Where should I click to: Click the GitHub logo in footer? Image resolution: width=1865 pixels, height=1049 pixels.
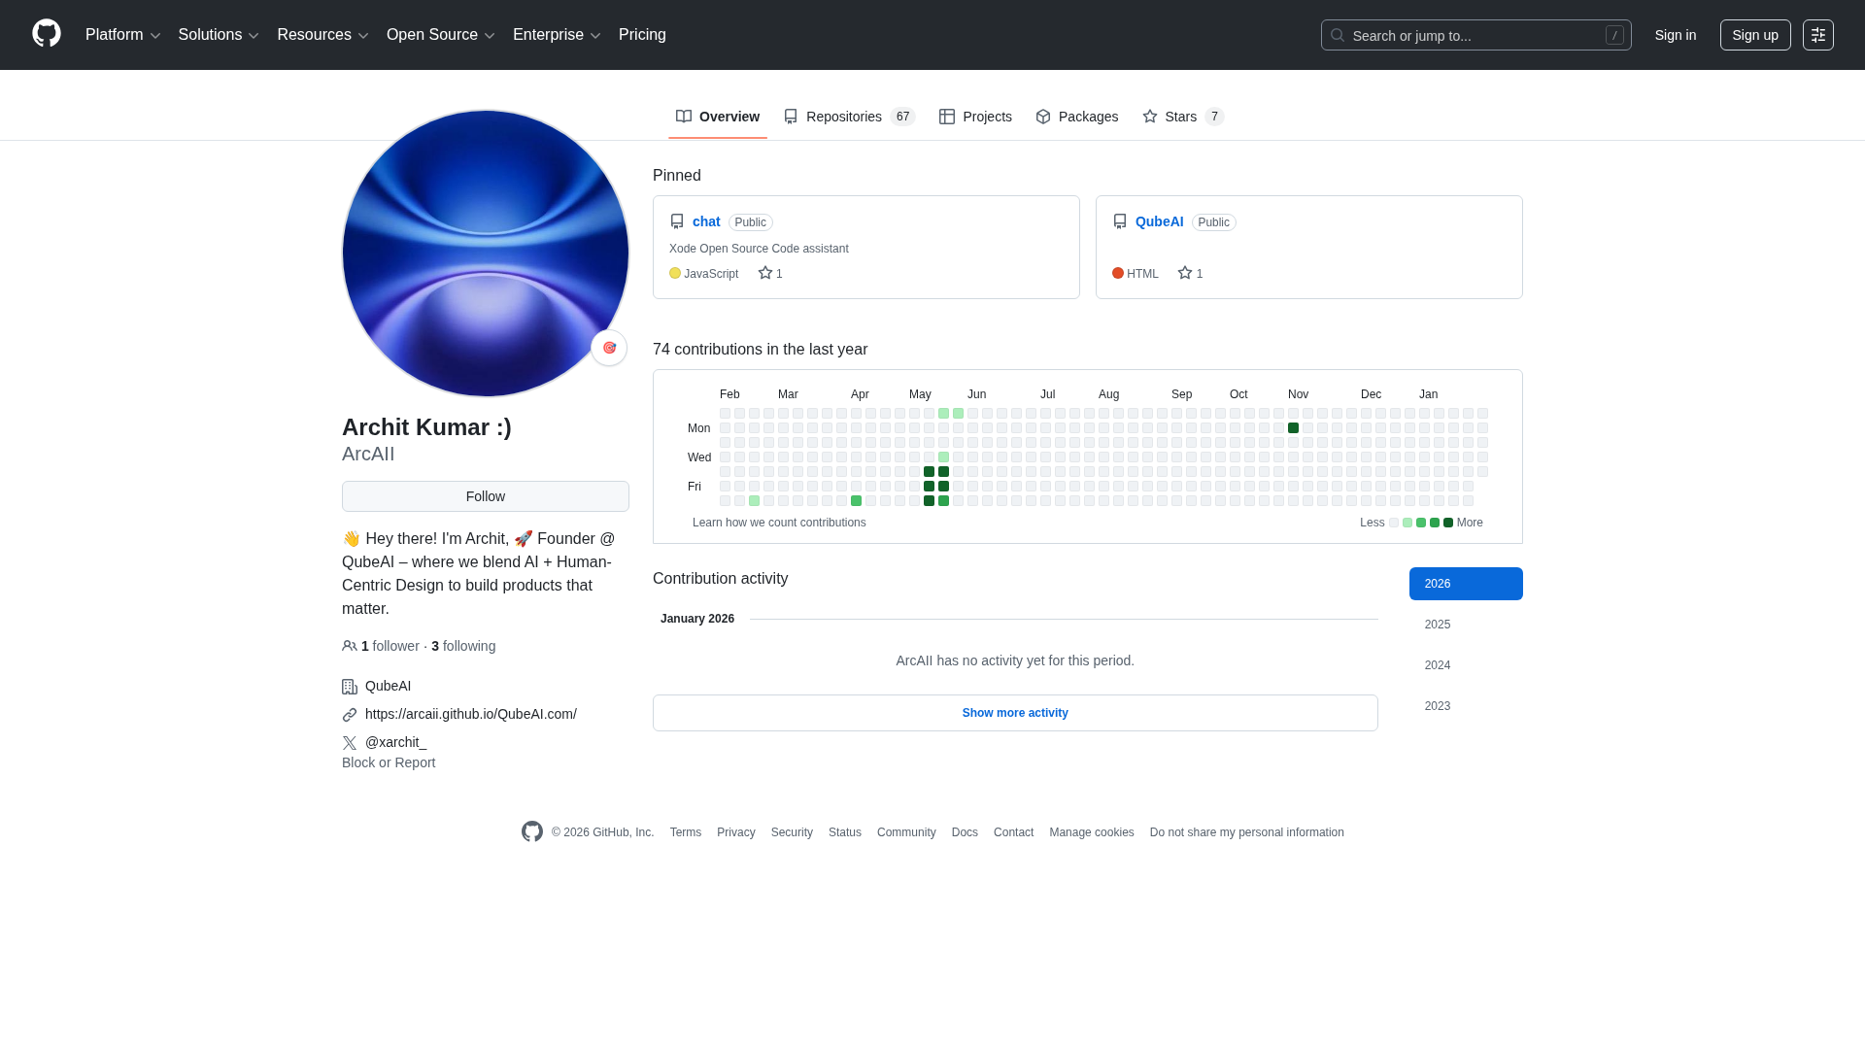tap(532, 831)
